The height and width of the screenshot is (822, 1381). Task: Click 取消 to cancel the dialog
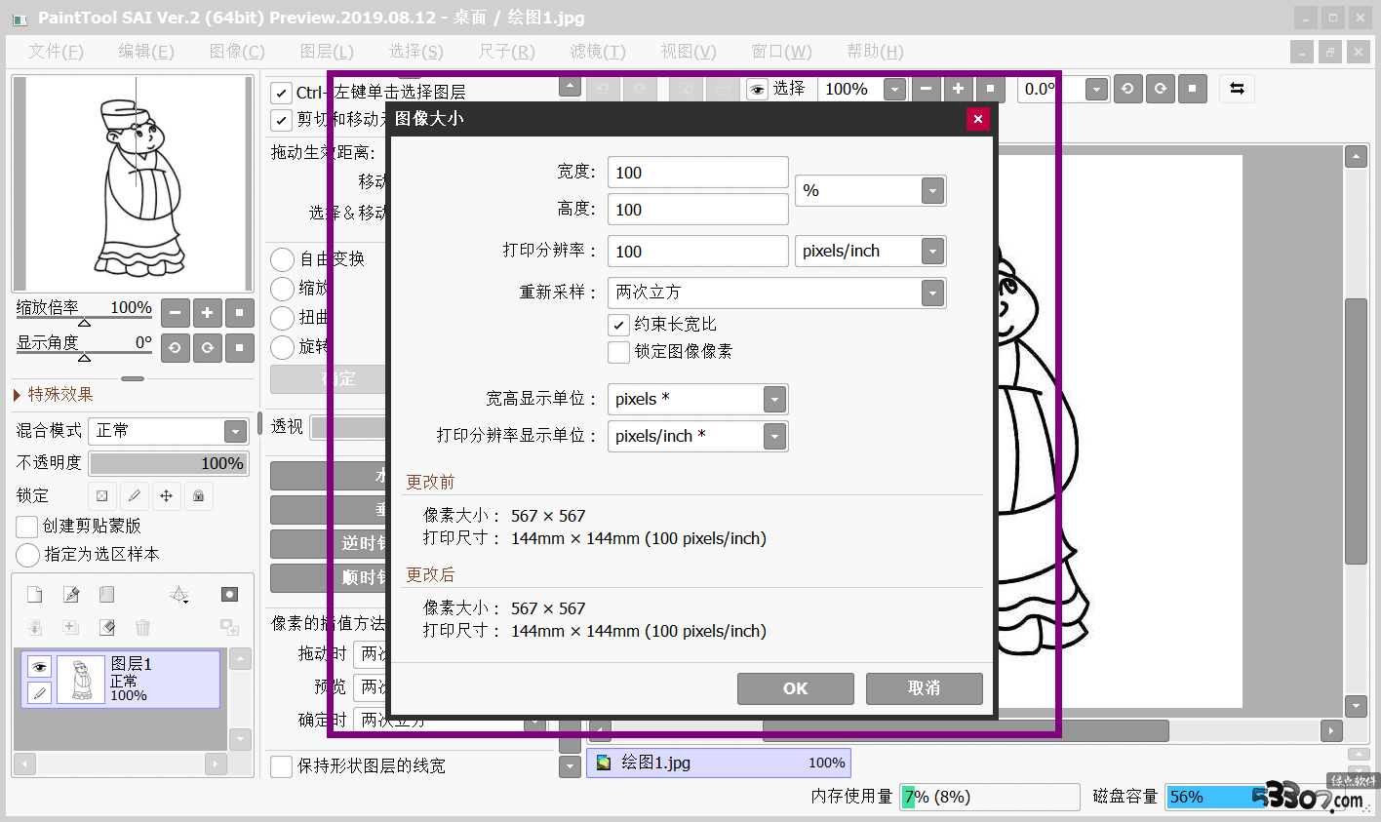(925, 688)
